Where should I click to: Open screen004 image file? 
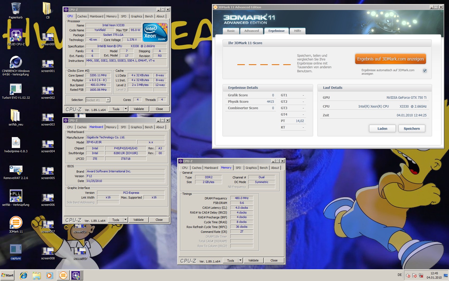pyautogui.click(x=48, y=146)
